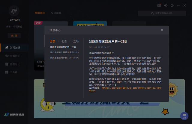
Task: Open 套餐购买 sidebar menu label
Action: tap(15, 56)
